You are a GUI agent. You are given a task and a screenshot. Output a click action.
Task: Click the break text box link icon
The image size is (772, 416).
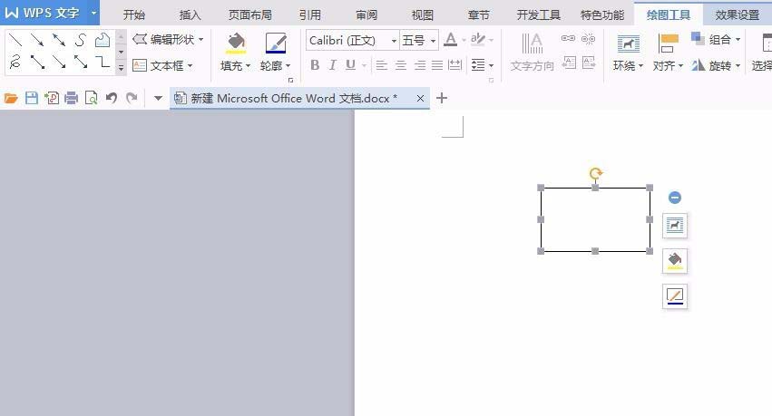coord(588,38)
